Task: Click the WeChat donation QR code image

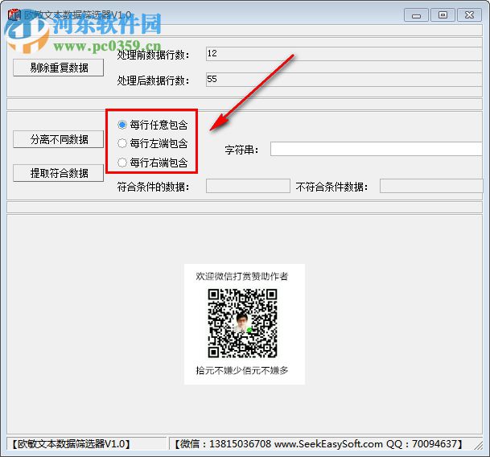Action: click(242, 323)
